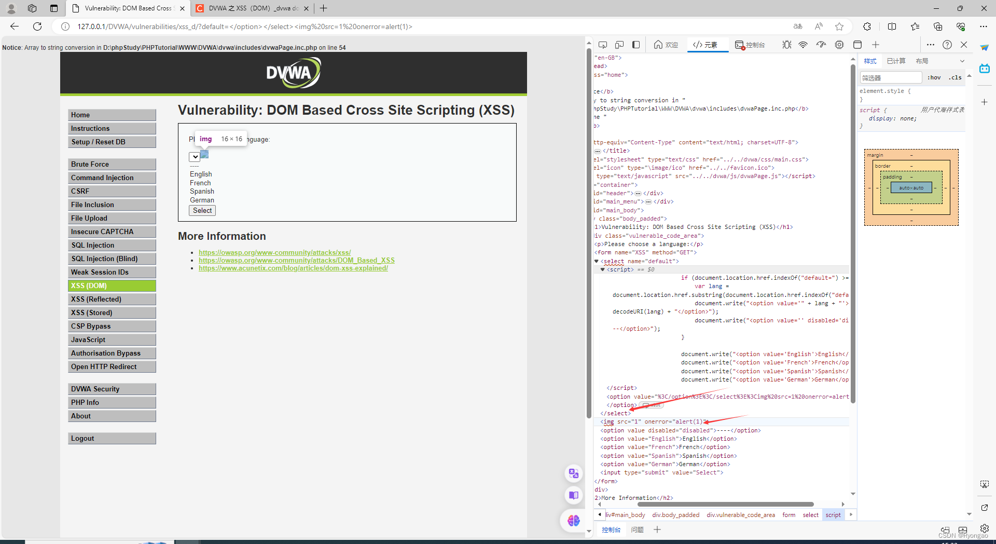Click the drawer 问题 Issues tab
Screen dimensions: 996x544
coord(637,530)
